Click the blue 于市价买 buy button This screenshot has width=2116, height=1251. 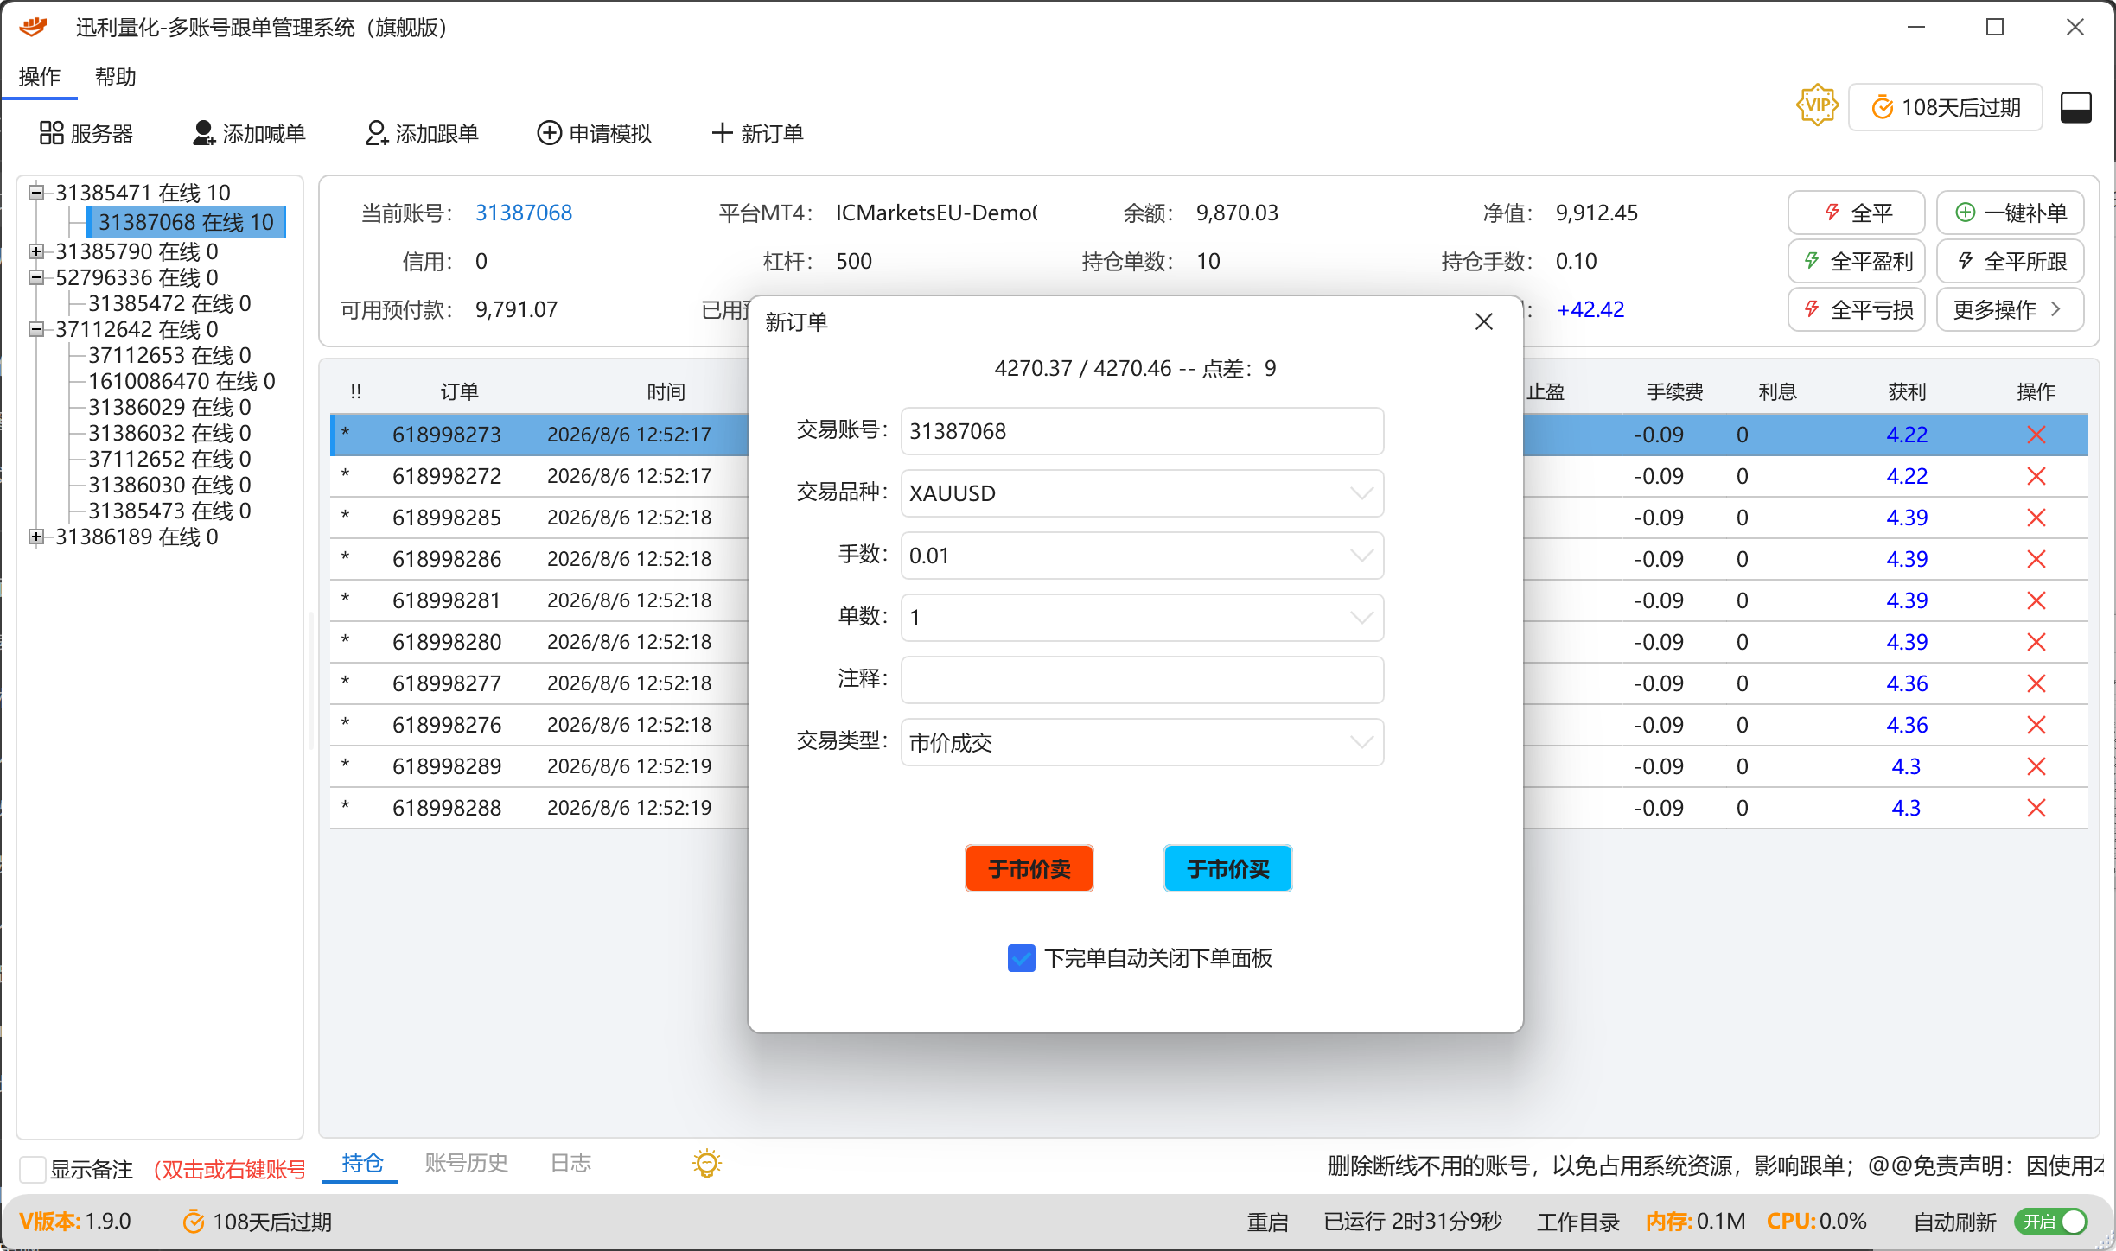1227,868
